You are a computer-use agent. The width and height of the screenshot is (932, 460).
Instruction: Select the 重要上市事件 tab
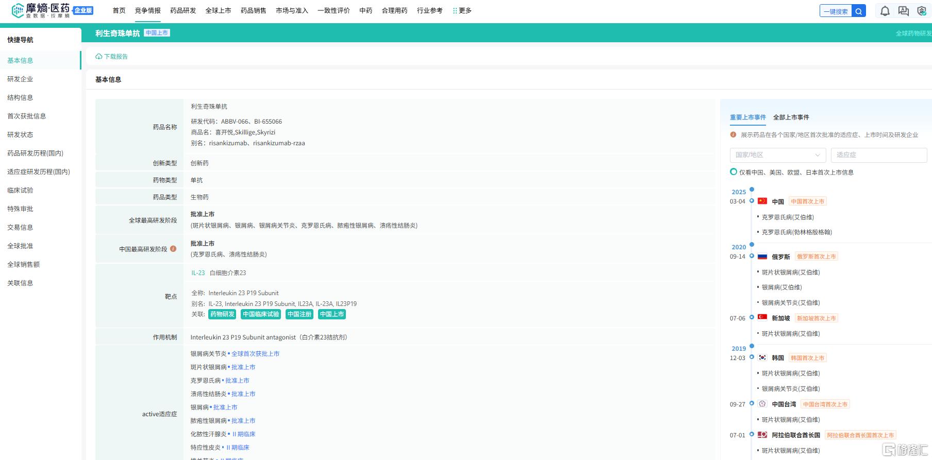[x=748, y=117]
